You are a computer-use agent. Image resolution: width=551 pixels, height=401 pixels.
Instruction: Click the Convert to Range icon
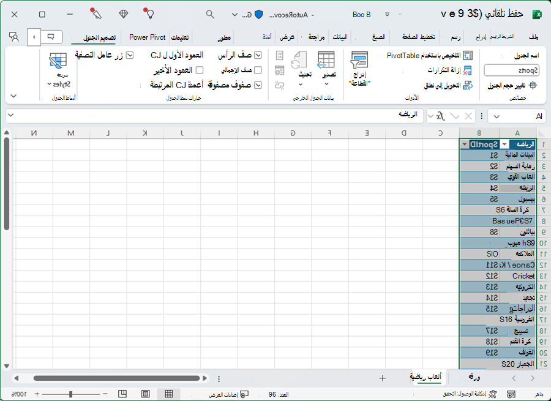point(468,85)
